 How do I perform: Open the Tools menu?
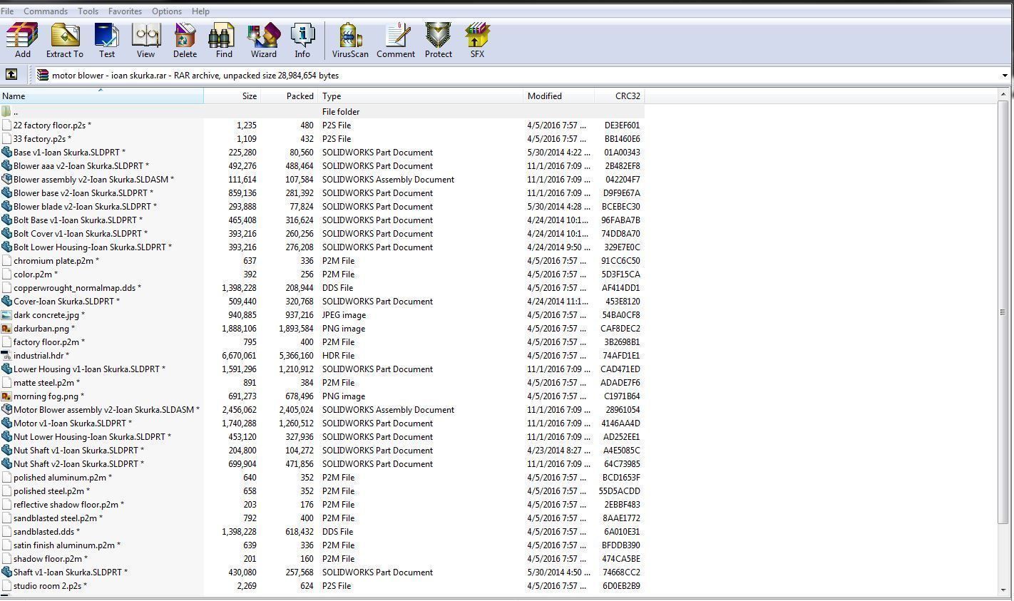pos(88,11)
